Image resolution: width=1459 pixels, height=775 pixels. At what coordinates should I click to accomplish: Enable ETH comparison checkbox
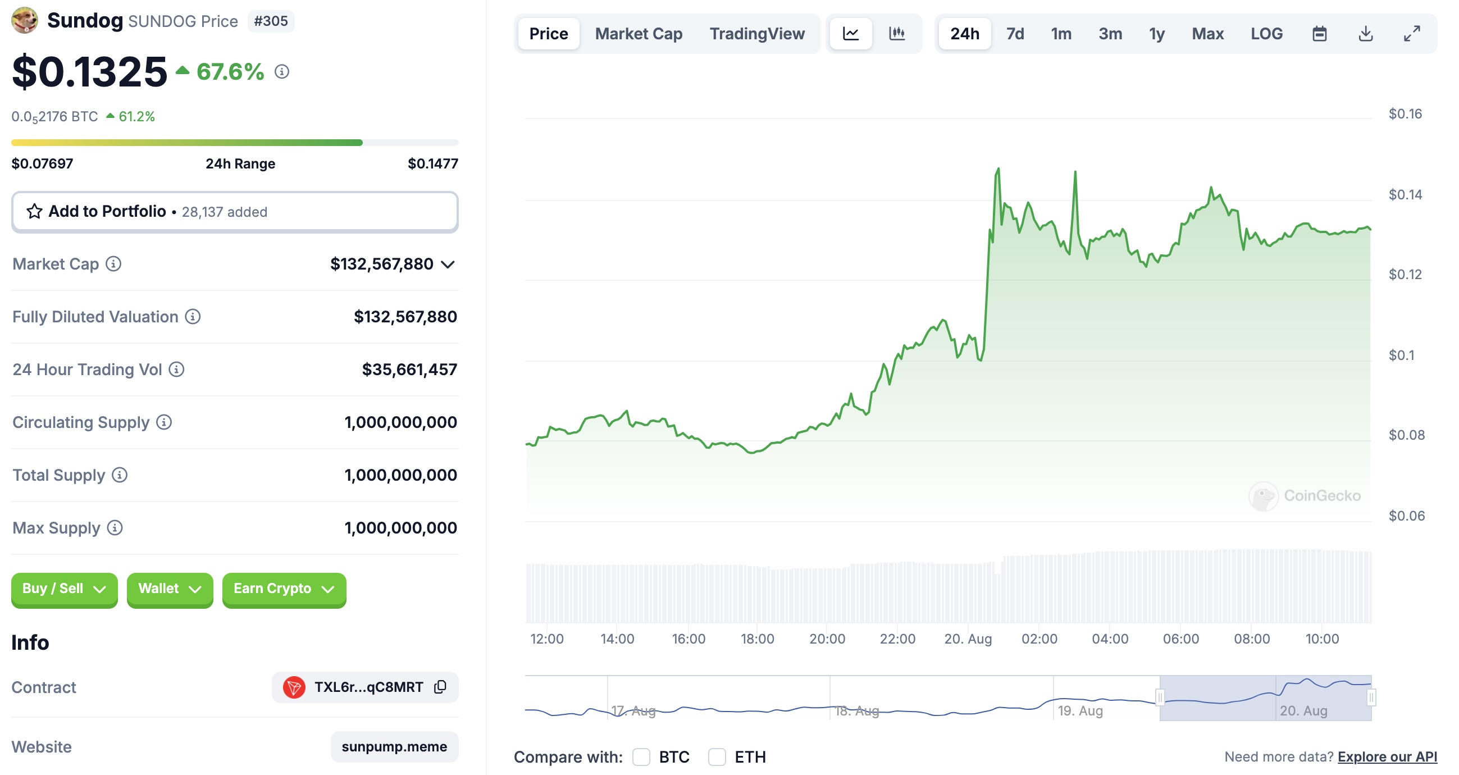point(717,757)
